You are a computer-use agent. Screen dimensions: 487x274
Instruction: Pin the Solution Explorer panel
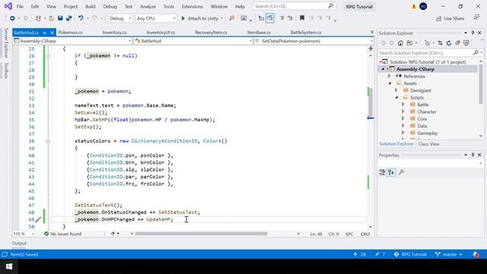[x=473, y=33]
